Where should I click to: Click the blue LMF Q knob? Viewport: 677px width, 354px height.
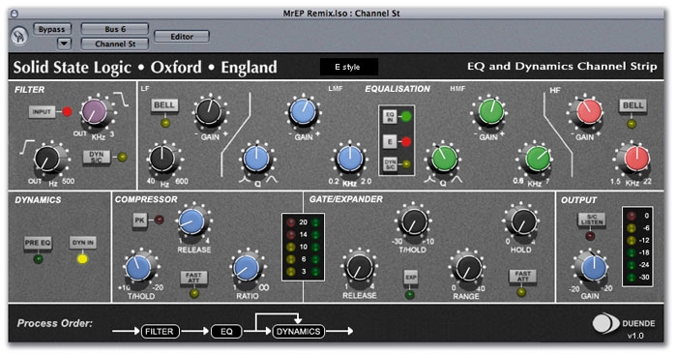click(x=256, y=159)
